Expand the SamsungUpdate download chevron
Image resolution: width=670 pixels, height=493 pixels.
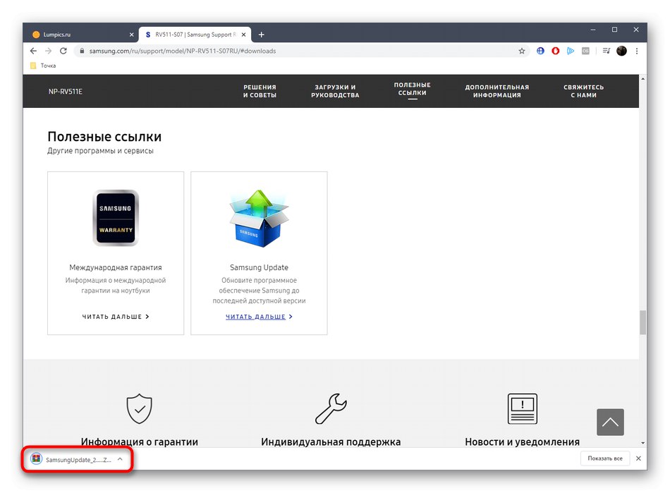pyautogui.click(x=120, y=458)
